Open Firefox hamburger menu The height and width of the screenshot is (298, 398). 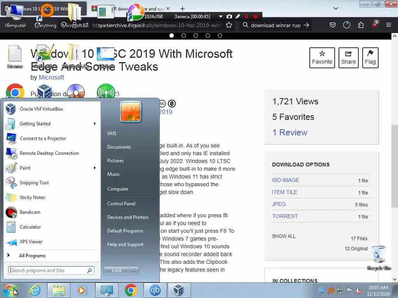coord(389,25)
